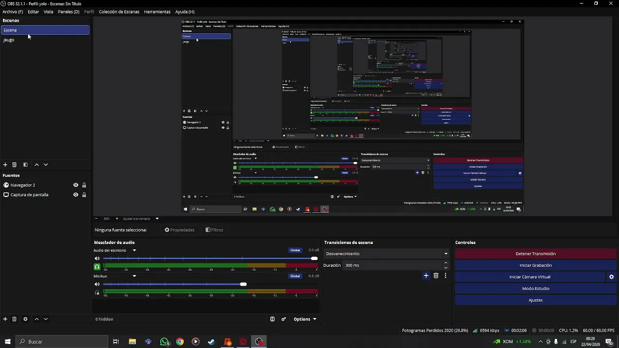
Task: Click the Windows search box Buscar
Action: pyautogui.click(x=61, y=342)
